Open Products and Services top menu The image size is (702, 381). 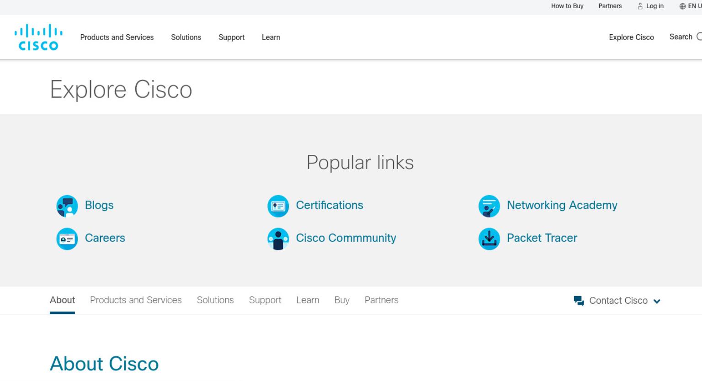point(117,37)
